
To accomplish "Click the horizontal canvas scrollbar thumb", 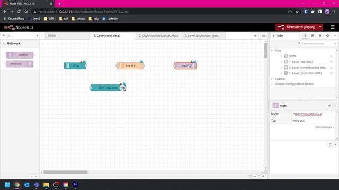I will pos(66,172).
